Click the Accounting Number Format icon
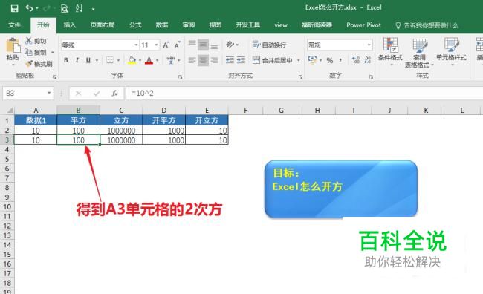 (312, 60)
